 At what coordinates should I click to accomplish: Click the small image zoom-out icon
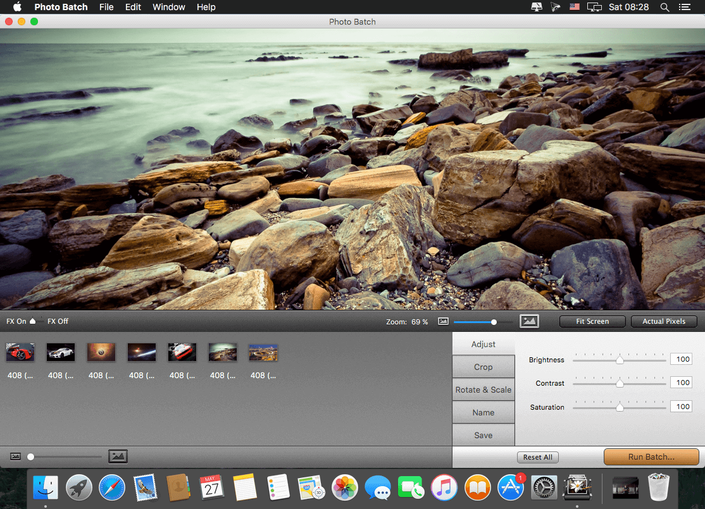click(x=444, y=321)
